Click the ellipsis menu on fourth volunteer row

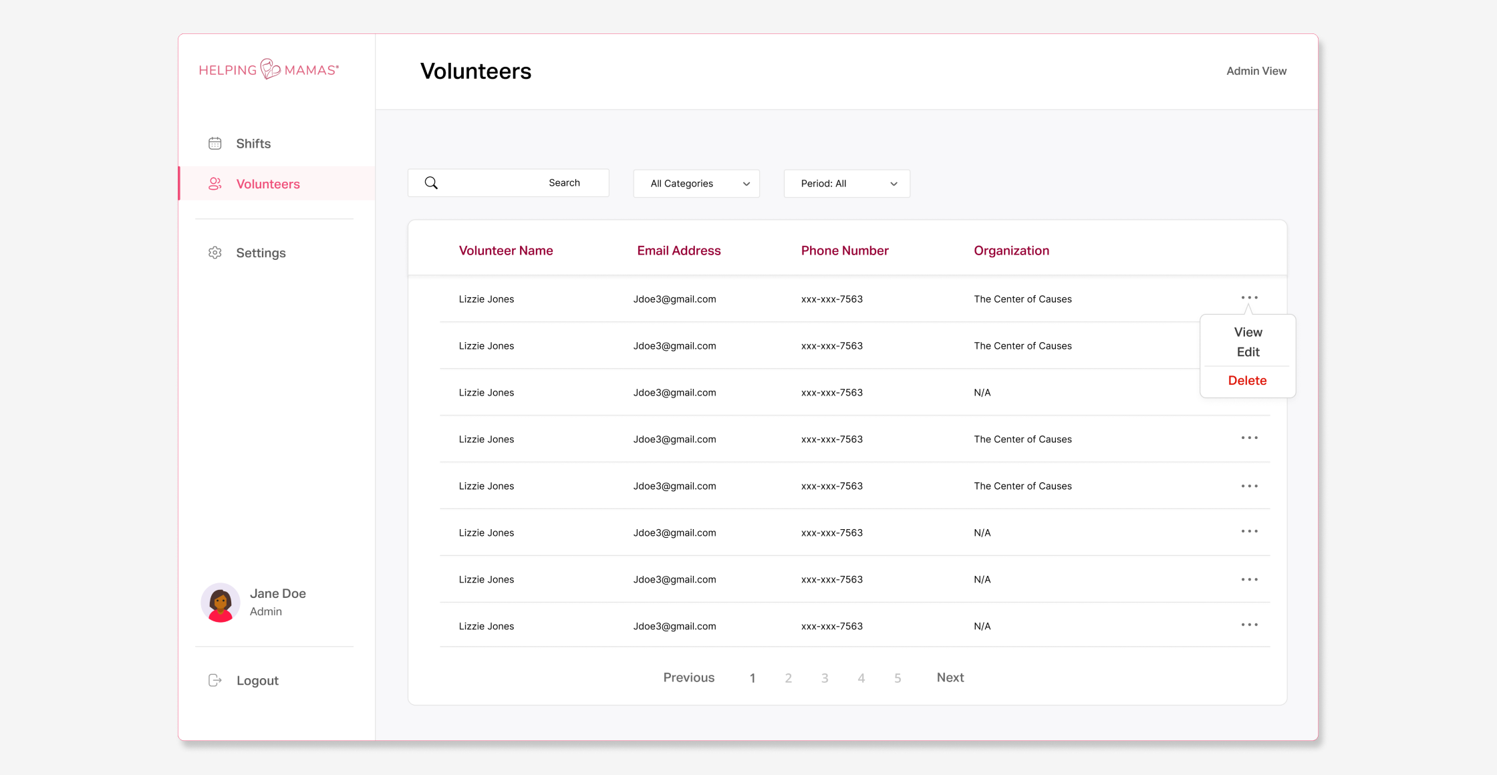pos(1248,439)
